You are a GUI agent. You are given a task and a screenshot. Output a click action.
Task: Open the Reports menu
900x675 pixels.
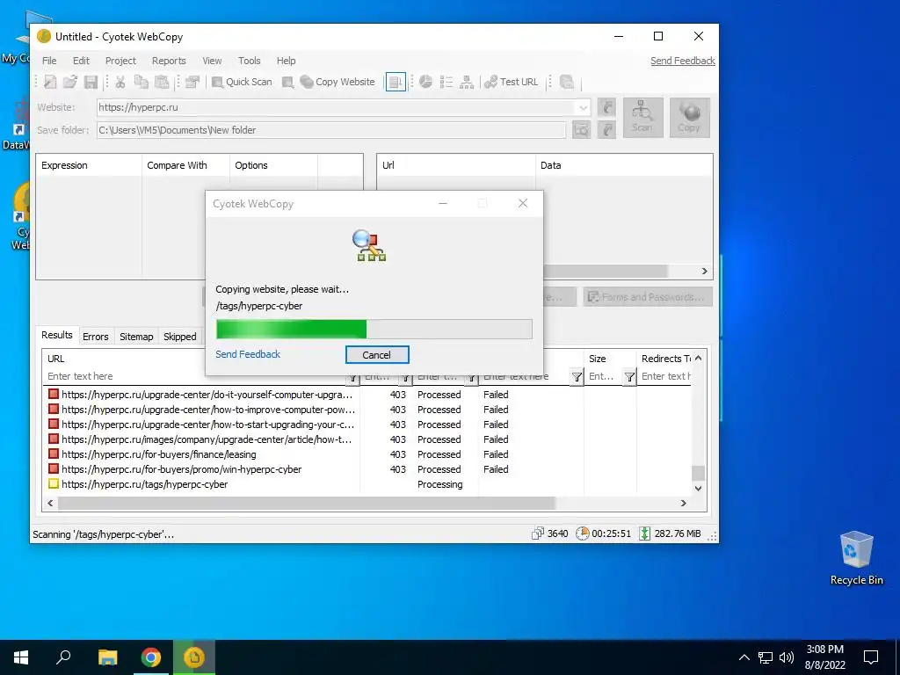(169, 61)
